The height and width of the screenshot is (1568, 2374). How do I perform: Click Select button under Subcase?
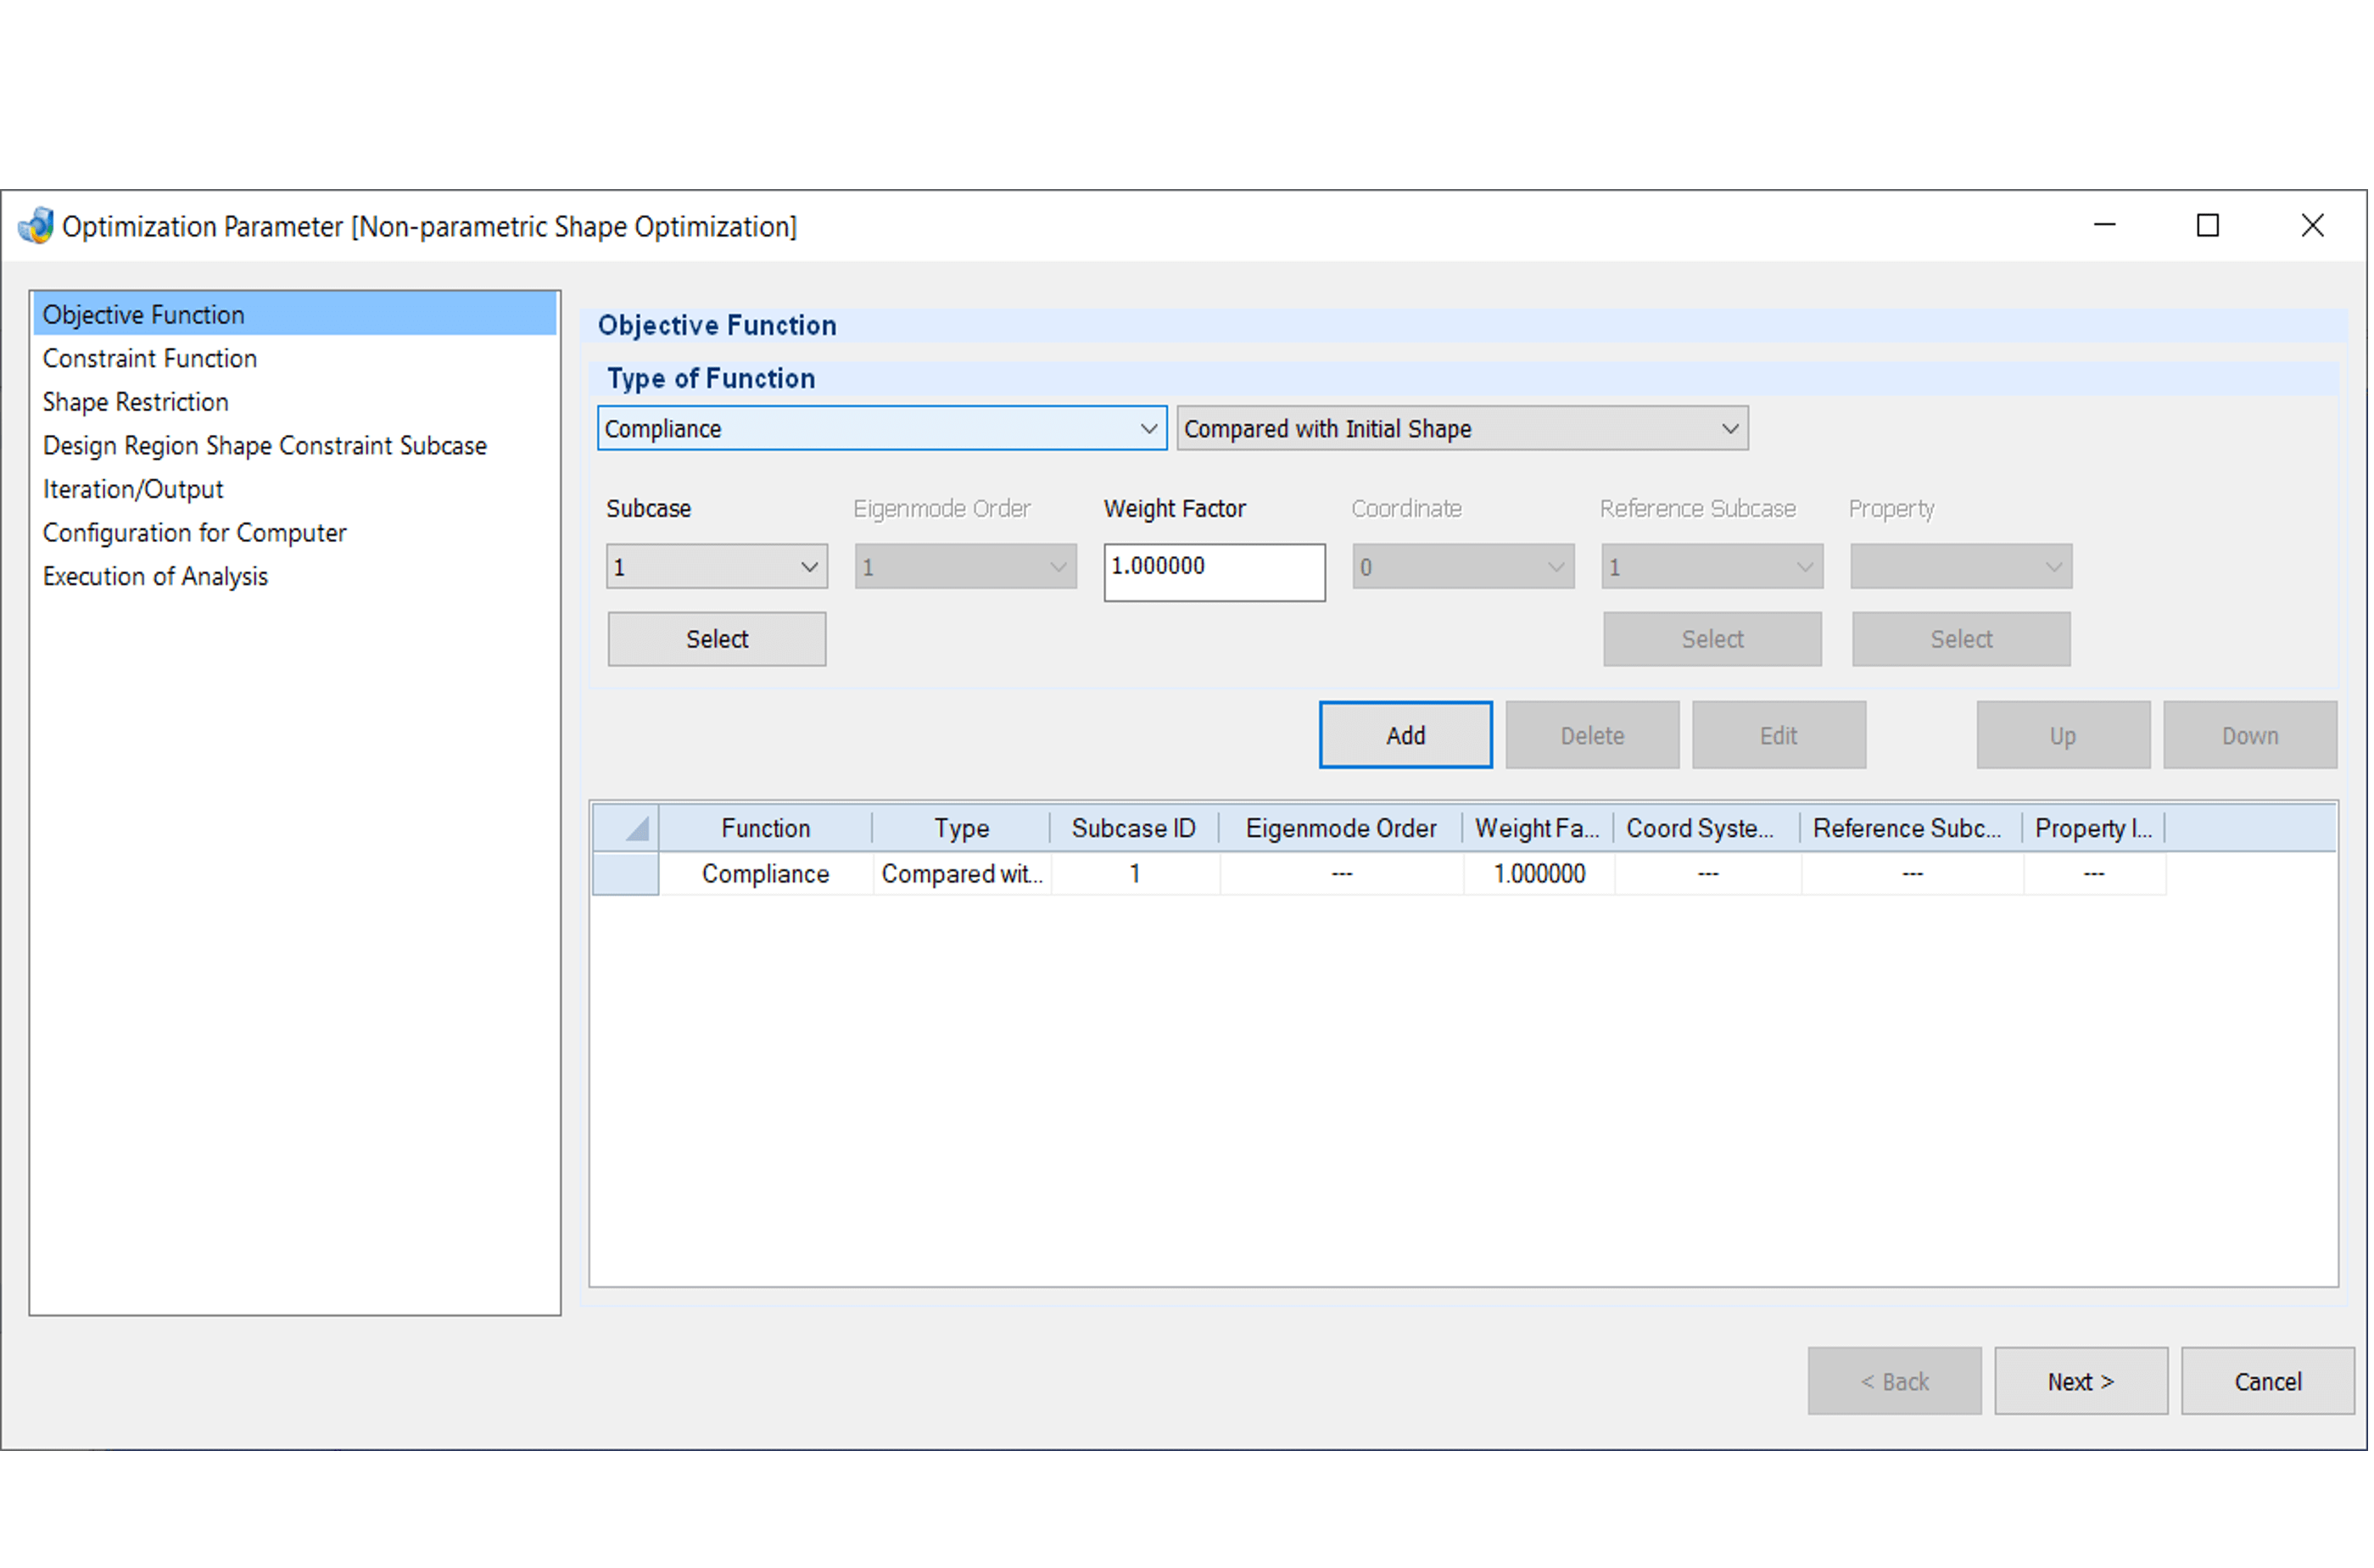717,640
